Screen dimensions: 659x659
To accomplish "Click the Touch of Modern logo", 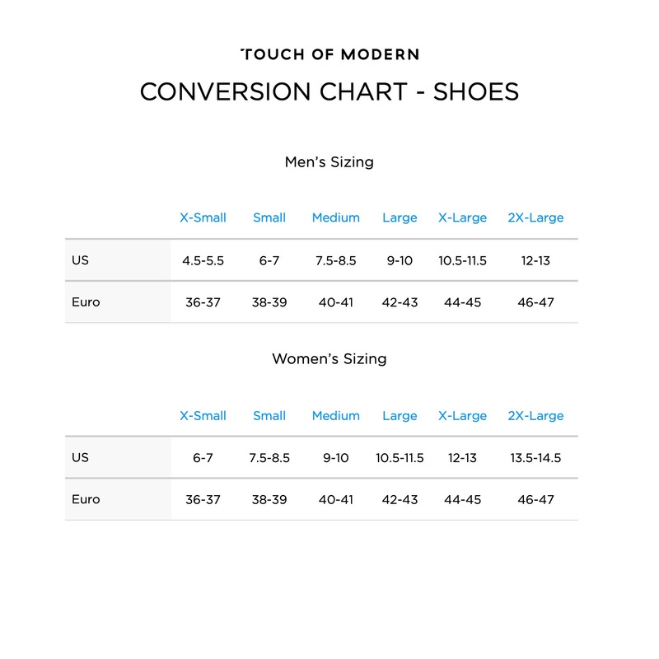I will [x=329, y=54].
